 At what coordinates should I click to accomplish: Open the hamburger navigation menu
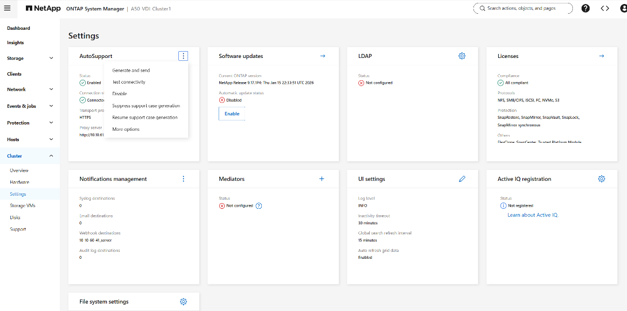(7, 9)
